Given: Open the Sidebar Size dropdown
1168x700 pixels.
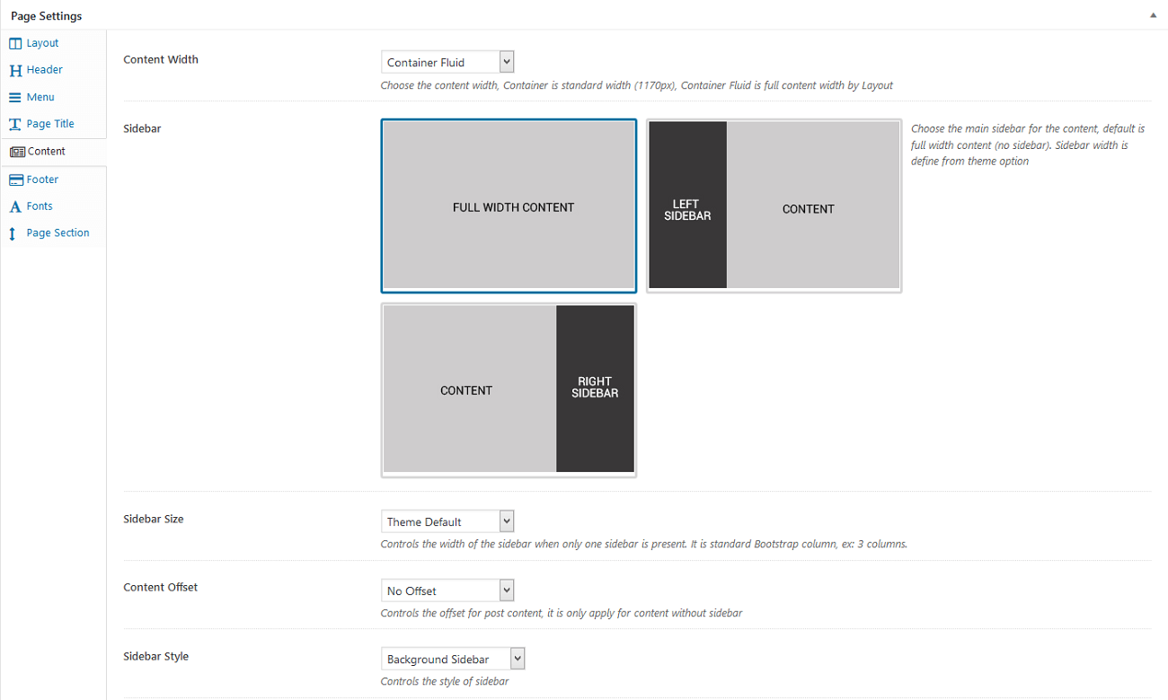Looking at the screenshot, I should coord(447,521).
